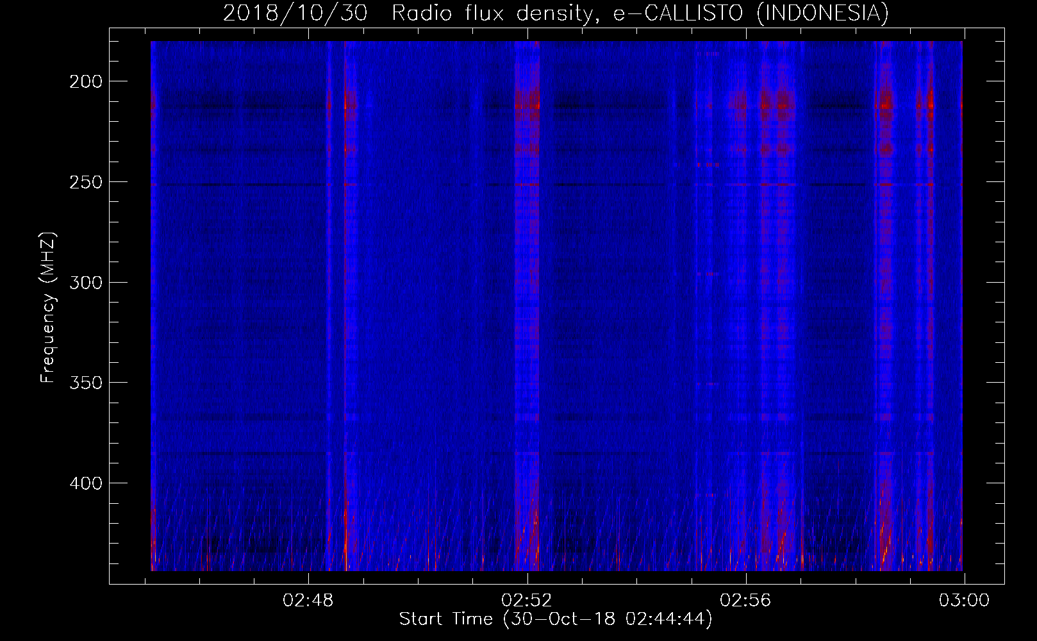Click the 350 MHz frequency tick label
Viewport: 1037px width, 641px height.
tap(86, 383)
